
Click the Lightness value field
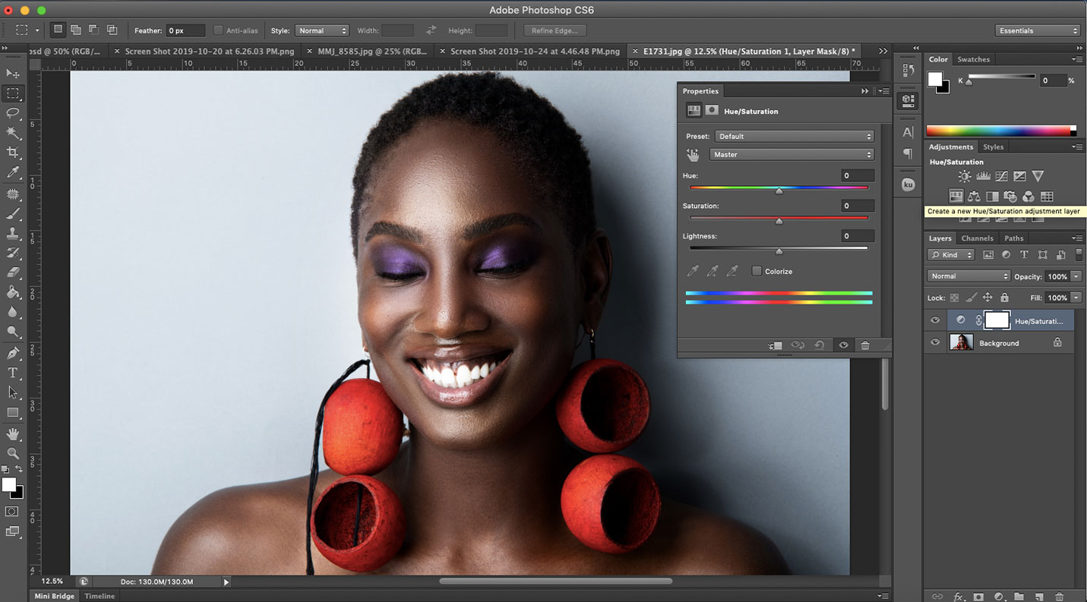pyautogui.click(x=857, y=236)
